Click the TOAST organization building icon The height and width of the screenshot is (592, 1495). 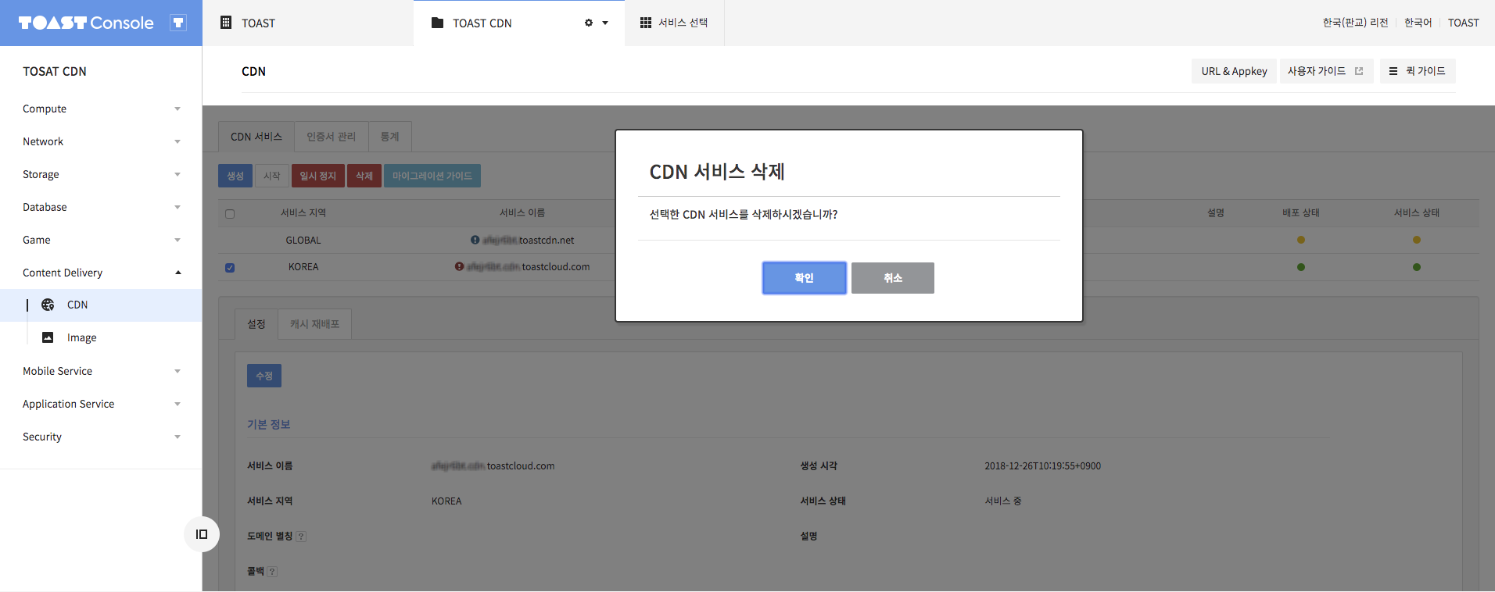tap(226, 23)
